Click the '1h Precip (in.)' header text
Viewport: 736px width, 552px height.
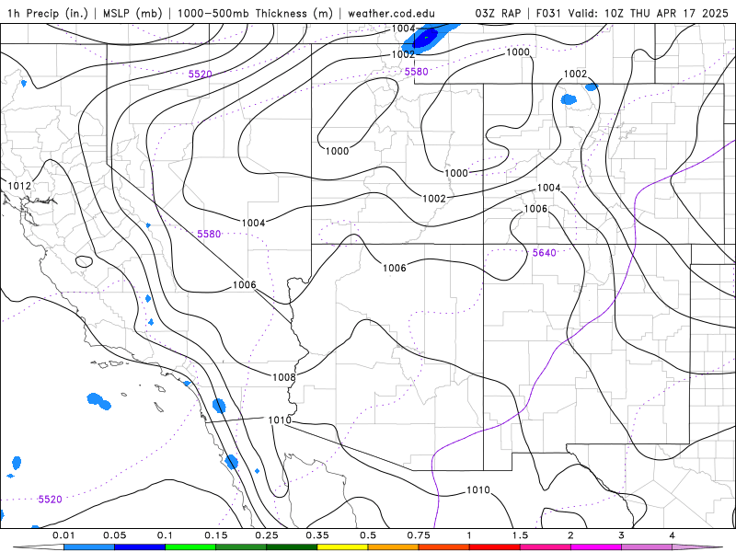48,13
